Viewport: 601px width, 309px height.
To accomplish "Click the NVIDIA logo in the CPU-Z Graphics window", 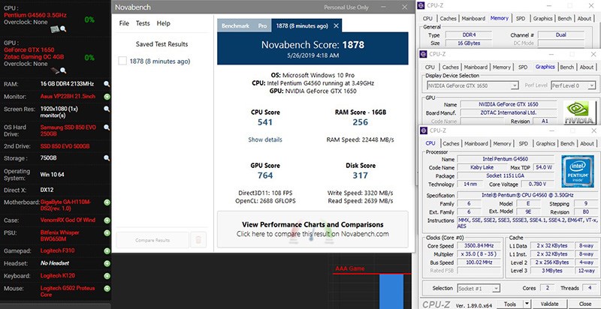I will coord(580,112).
